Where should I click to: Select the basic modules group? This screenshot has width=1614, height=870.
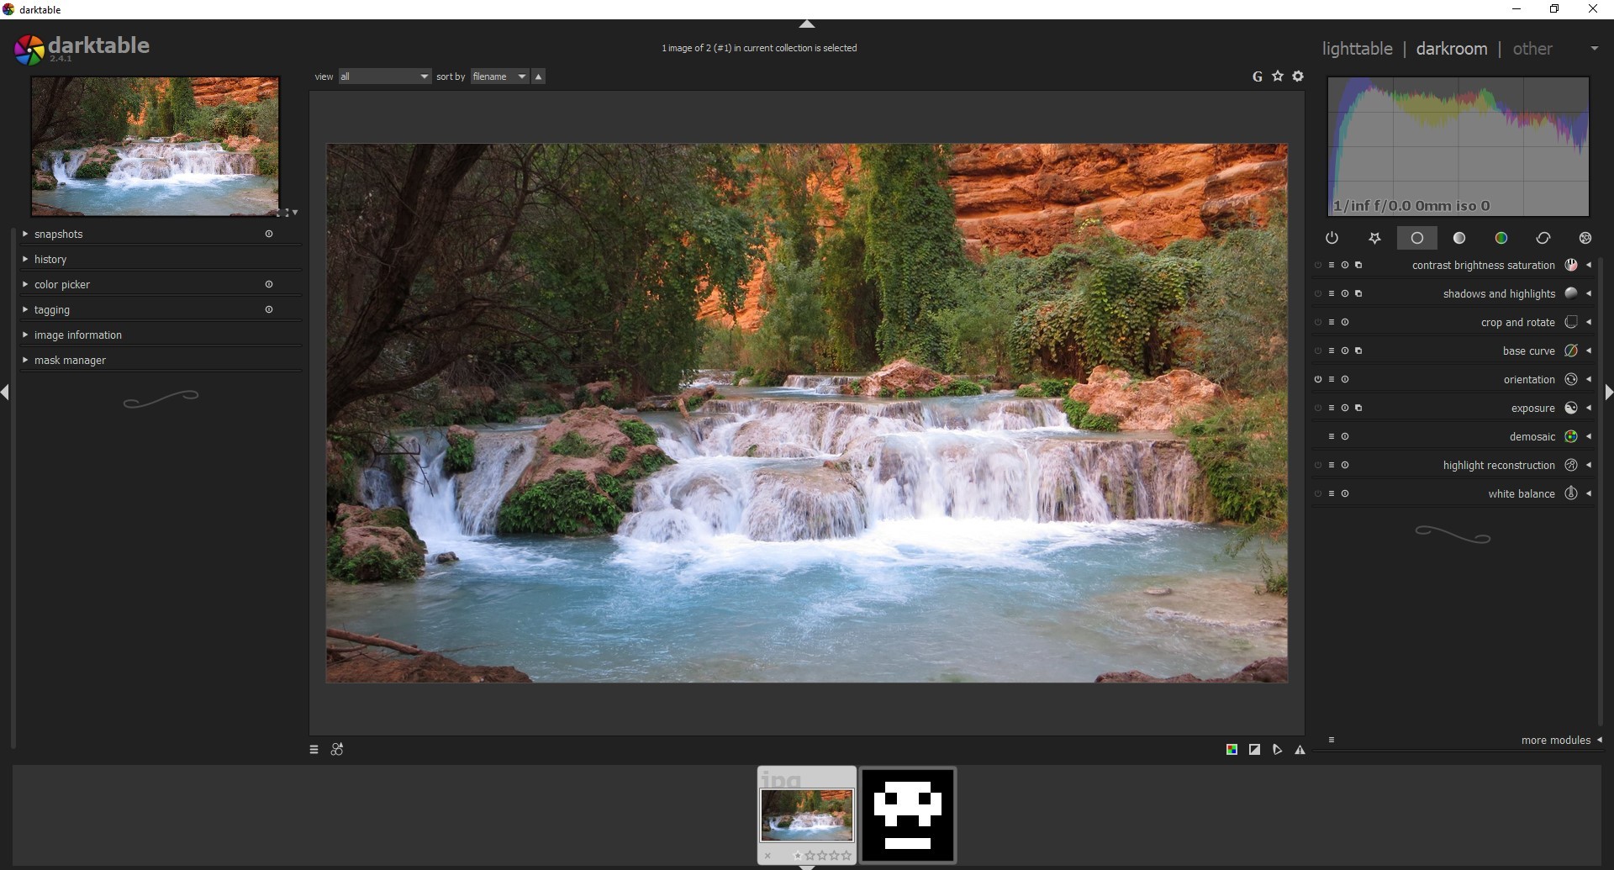[x=1416, y=239]
